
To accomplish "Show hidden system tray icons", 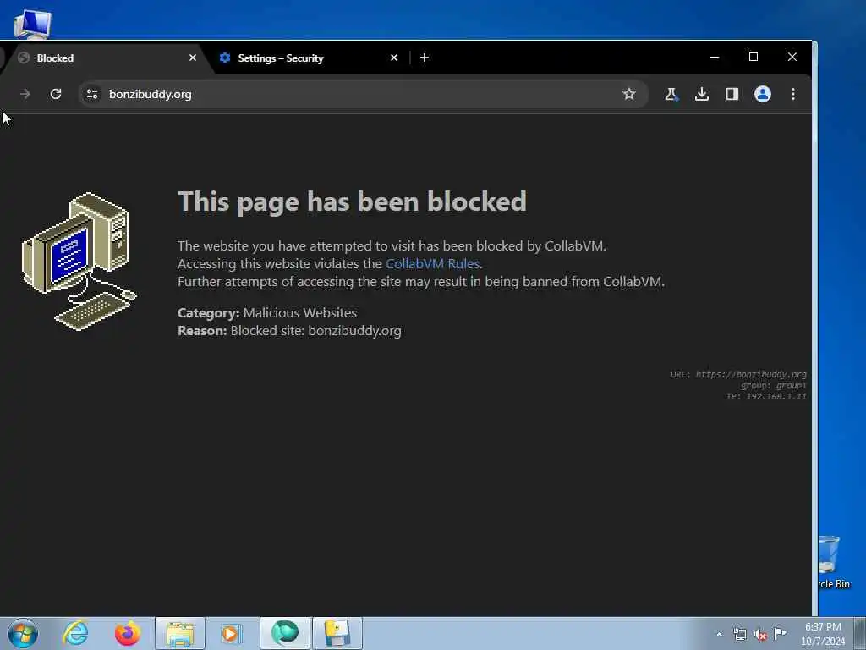I will tap(719, 635).
